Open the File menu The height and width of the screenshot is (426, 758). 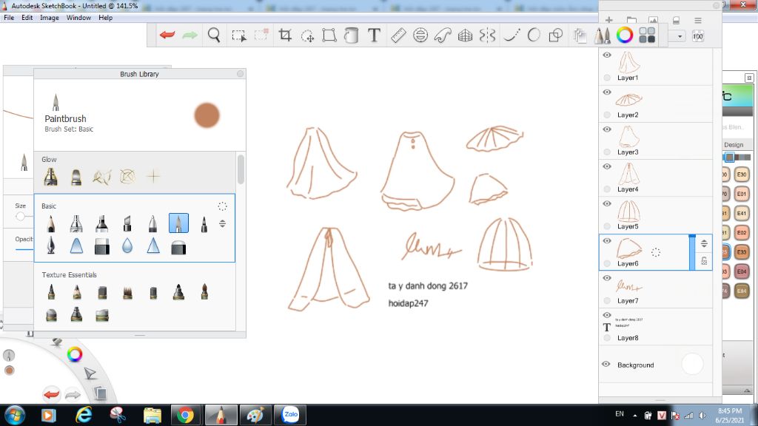click(x=9, y=18)
